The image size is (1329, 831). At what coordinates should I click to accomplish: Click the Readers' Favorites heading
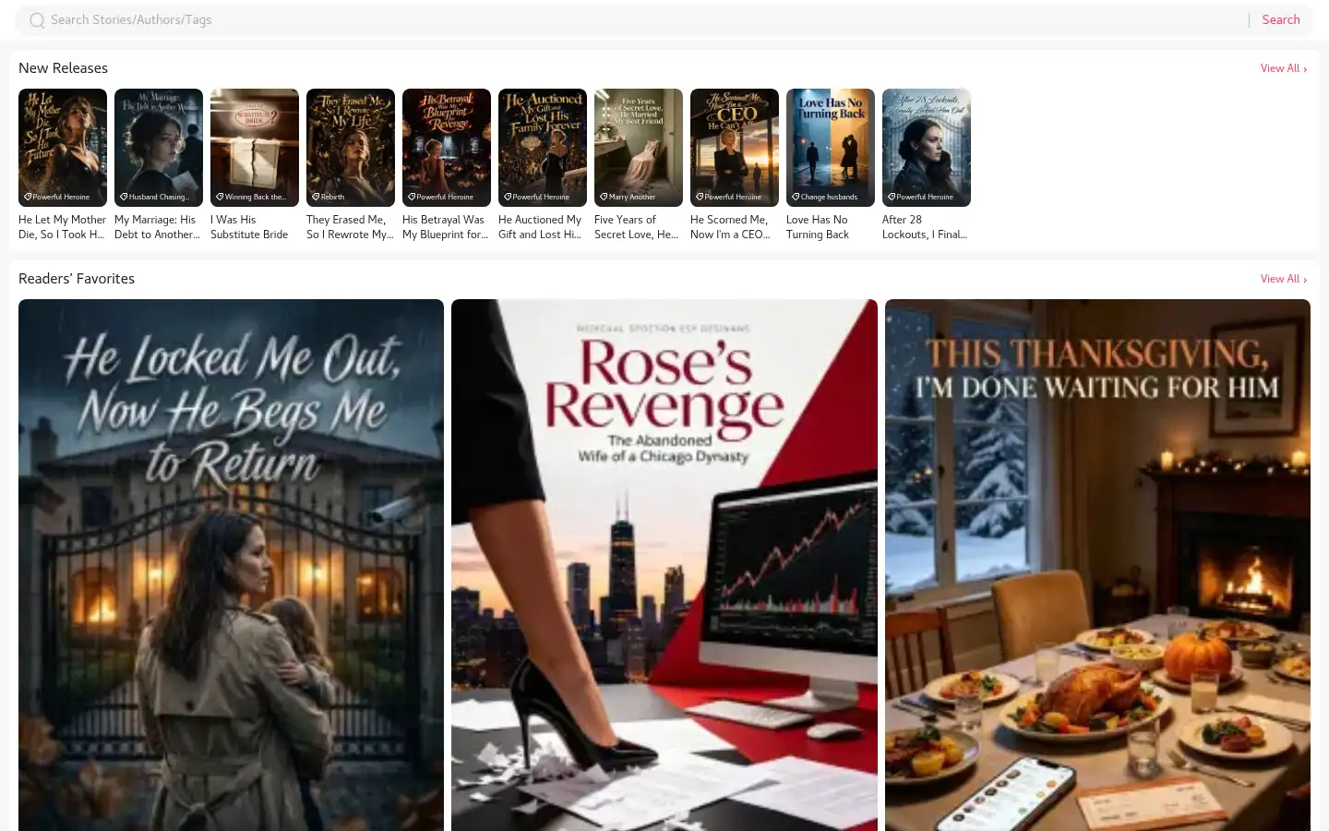[77, 279]
